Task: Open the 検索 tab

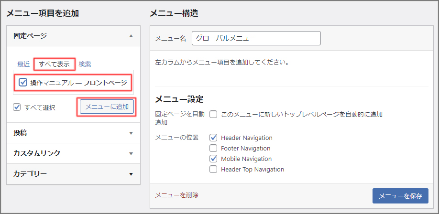Action: tap(85, 64)
